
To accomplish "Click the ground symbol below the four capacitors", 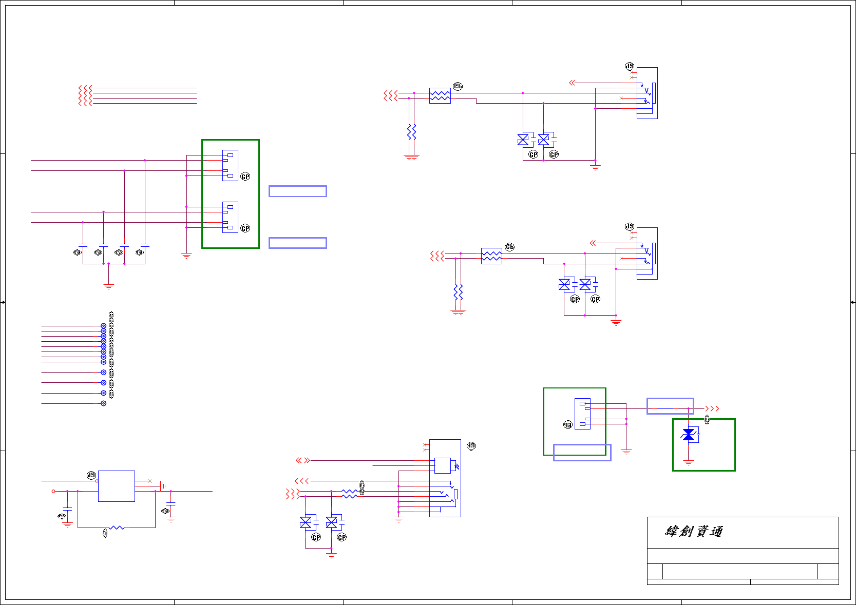I will [x=108, y=286].
